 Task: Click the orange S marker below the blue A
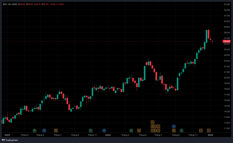tap(174, 130)
